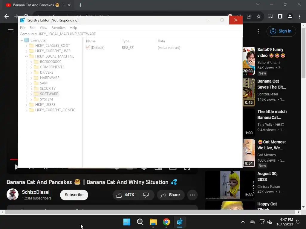Dislike the video
The width and height of the screenshot is (306, 229).
146,195
